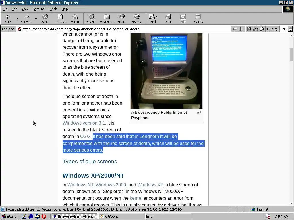Click the scrollbar down arrow
The width and height of the screenshot is (294, 220).
pos(291,203)
